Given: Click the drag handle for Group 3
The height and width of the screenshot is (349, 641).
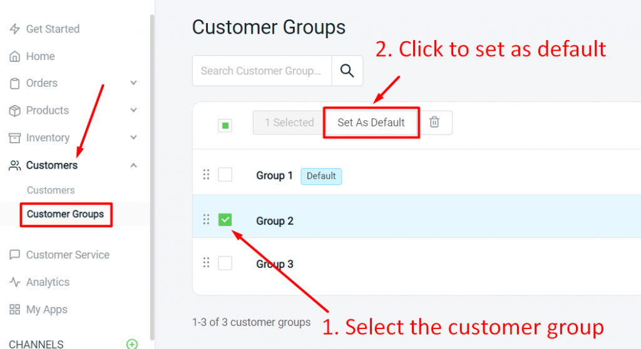Looking at the screenshot, I should tap(206, 263).
